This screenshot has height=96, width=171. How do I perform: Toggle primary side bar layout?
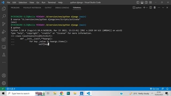pos(138,2)
